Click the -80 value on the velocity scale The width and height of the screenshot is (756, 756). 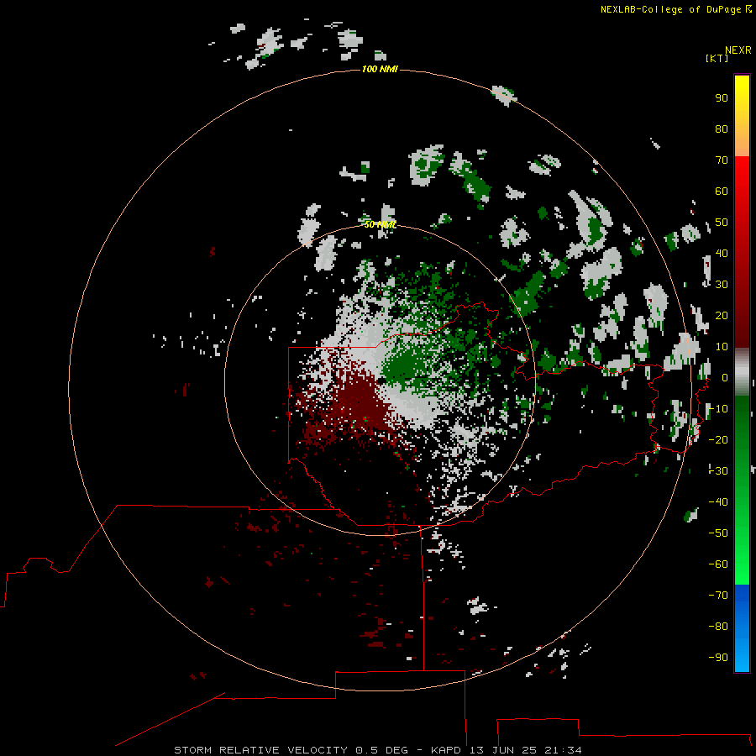click(x=718, y=627)
